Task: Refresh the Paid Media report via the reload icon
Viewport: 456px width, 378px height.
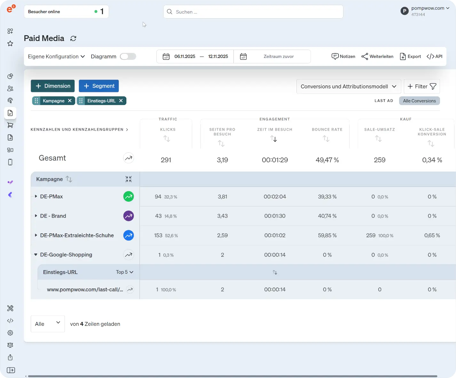Action: [x=73, y=38]
